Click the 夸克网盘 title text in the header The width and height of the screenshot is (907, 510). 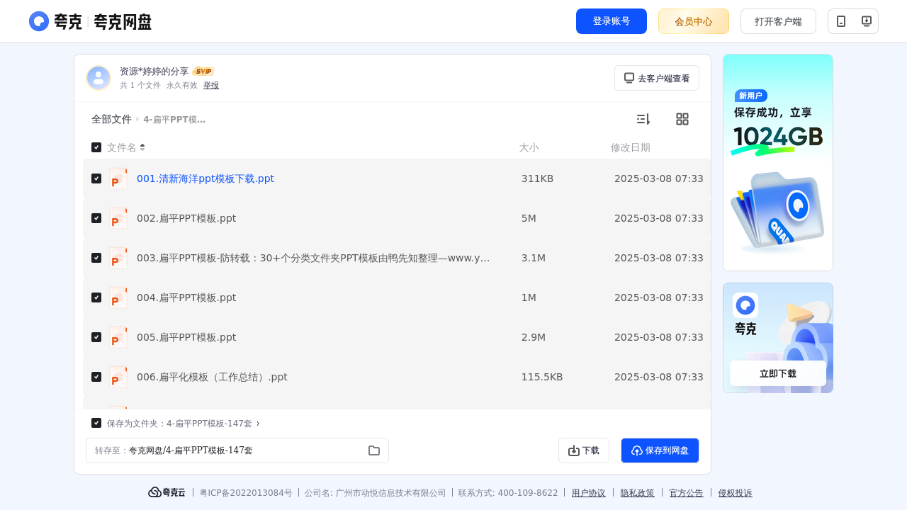click(x=123, y=21)
